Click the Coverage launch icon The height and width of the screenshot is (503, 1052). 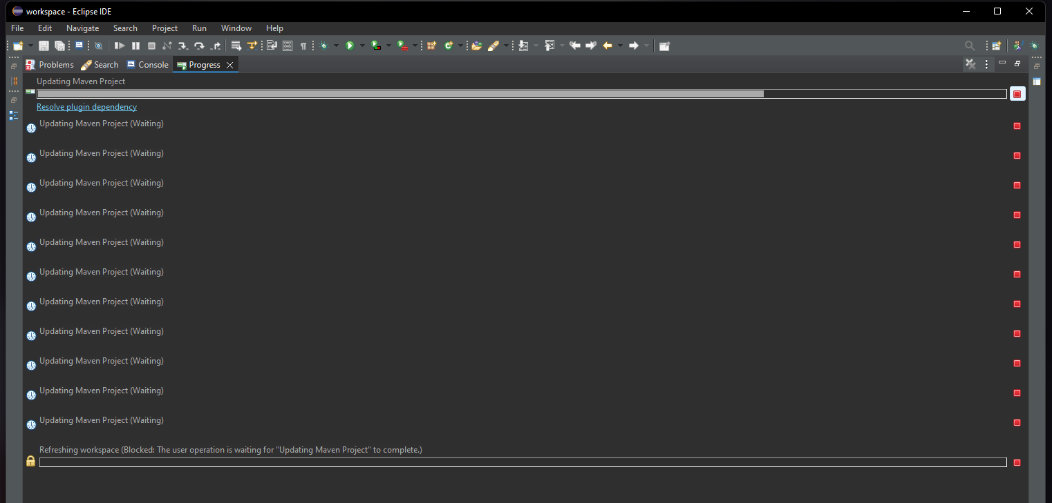point(376,46)
